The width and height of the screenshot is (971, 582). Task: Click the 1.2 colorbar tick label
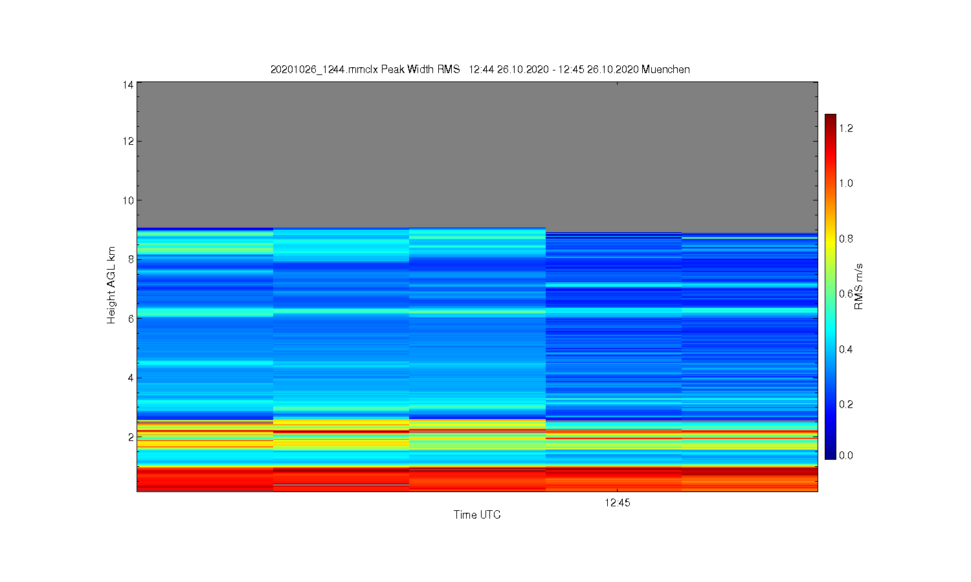point(846,128)
